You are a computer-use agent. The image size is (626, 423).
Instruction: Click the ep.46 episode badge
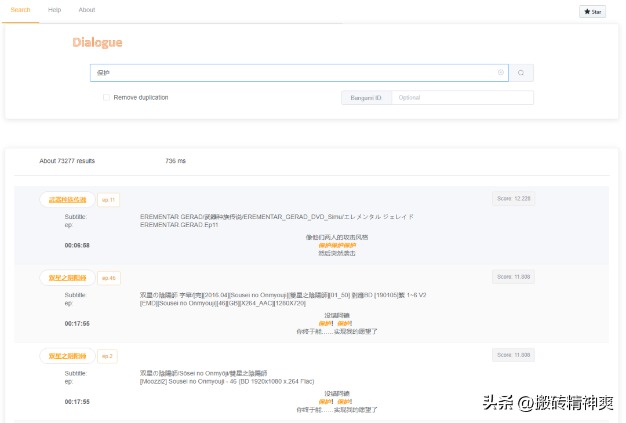coord(109,278)
